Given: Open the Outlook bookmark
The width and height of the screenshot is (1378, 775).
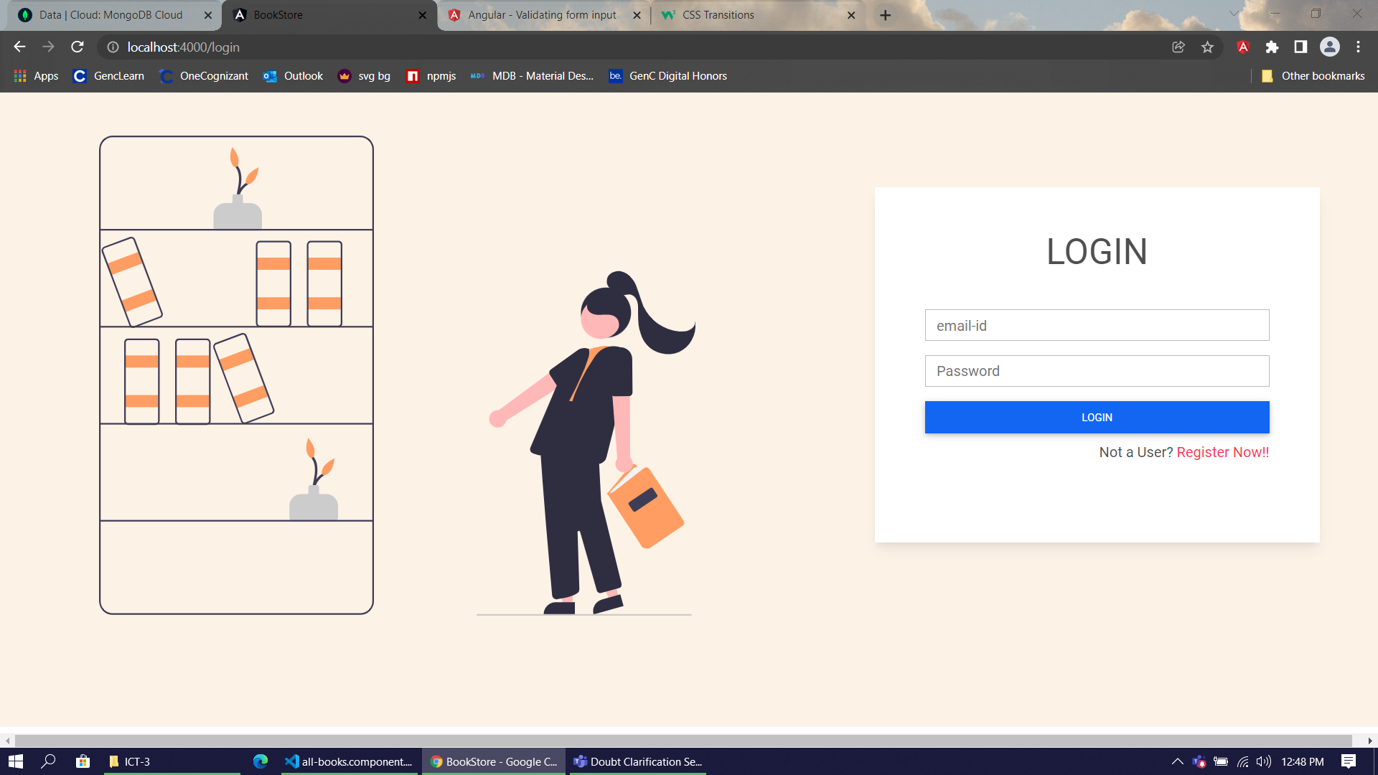Looking at the screenshot, I should [293, 75].
